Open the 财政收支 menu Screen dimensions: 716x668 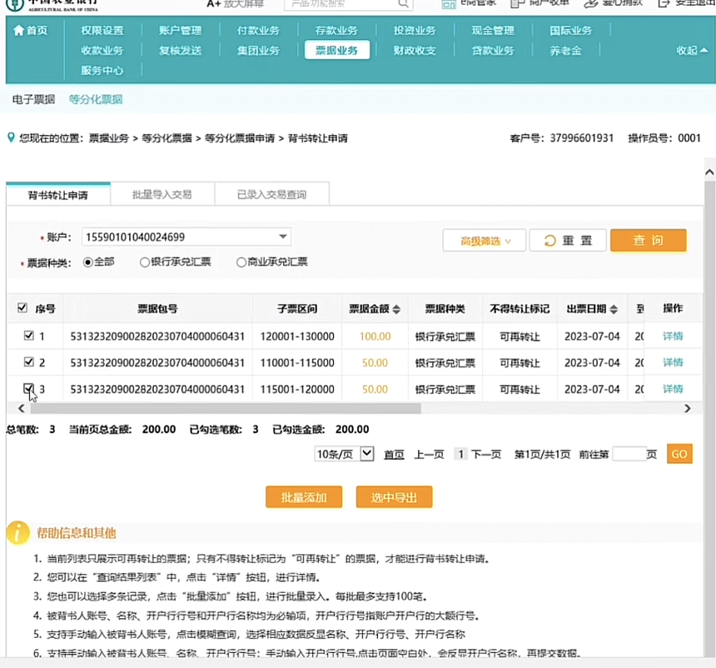point(415,50)
